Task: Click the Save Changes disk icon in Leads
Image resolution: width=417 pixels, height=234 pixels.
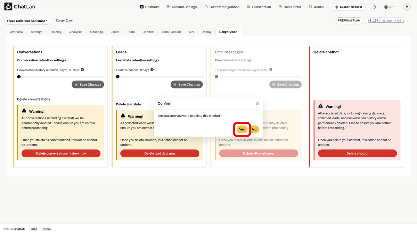Action: [x=175, y=84]
